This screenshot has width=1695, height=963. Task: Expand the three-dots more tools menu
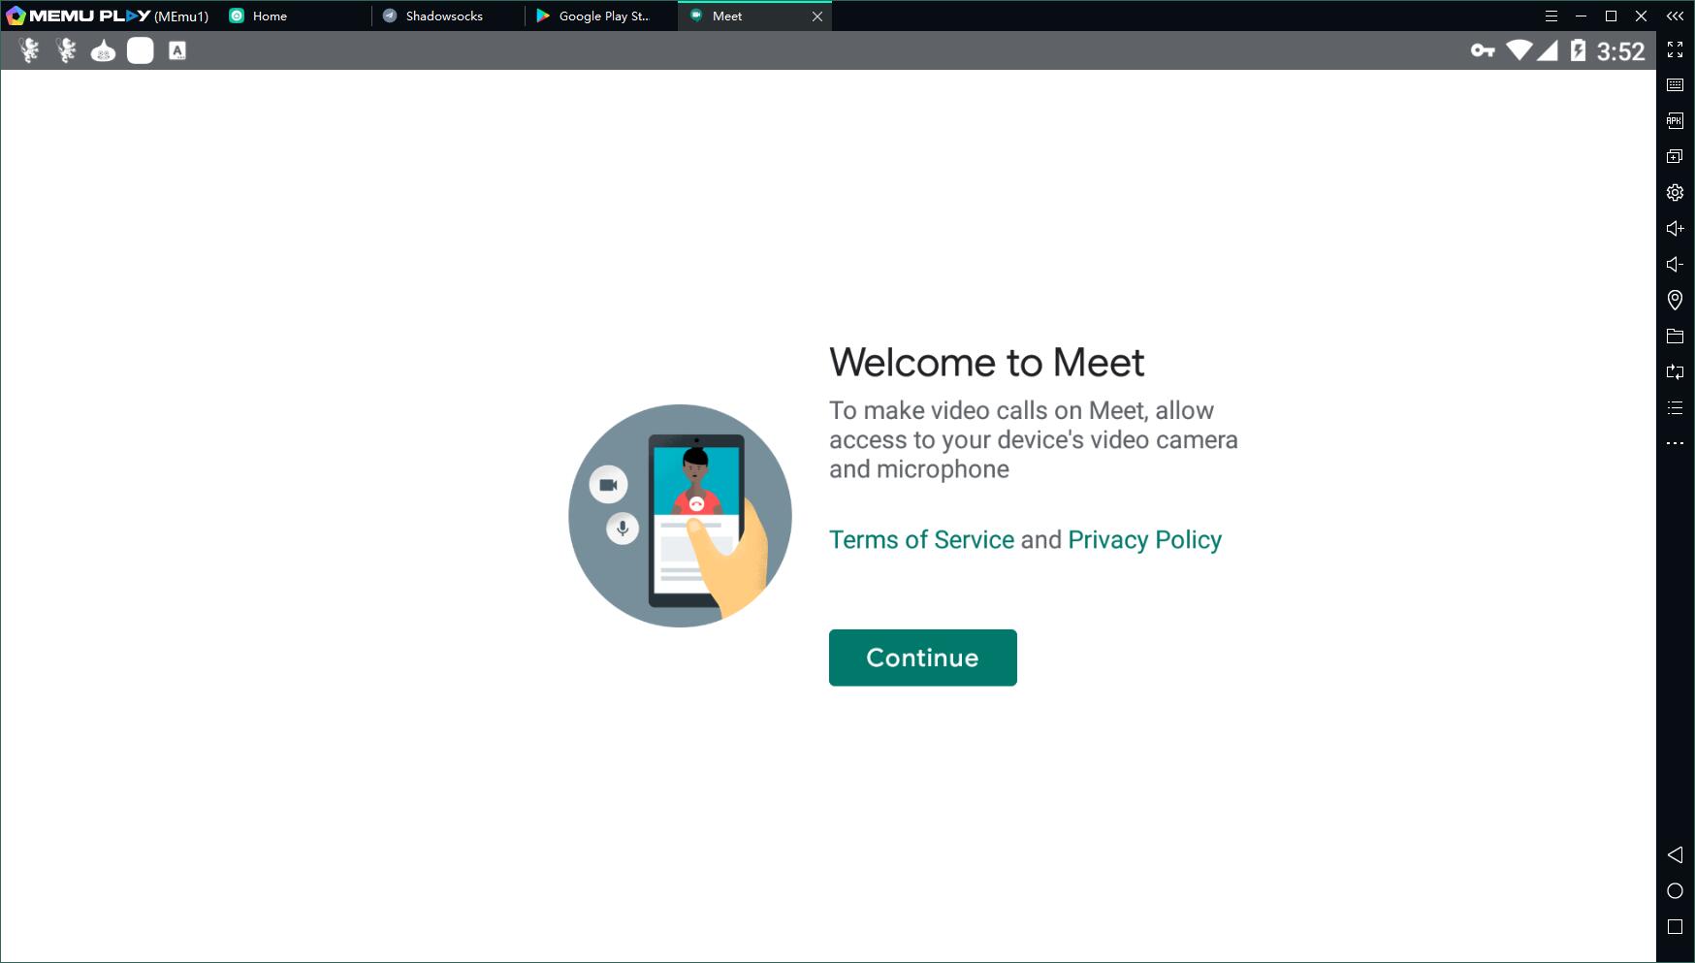pos(1675,443)
